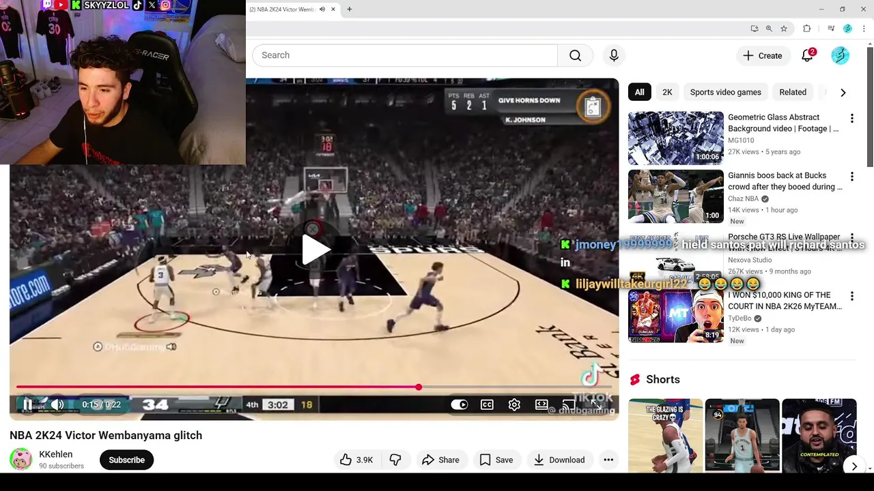Close the NBA 2K24 browser tab
This screenshot has height=491, width=874.
coord(333,10)
